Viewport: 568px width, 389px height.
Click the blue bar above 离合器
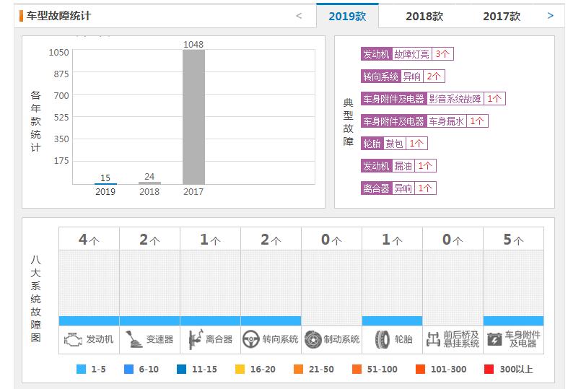click(x=210, y=321)
